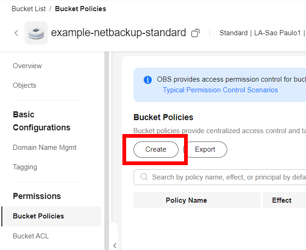
Task: Copy the bucket name example-netbackup-standard
Action: point(196,33)
